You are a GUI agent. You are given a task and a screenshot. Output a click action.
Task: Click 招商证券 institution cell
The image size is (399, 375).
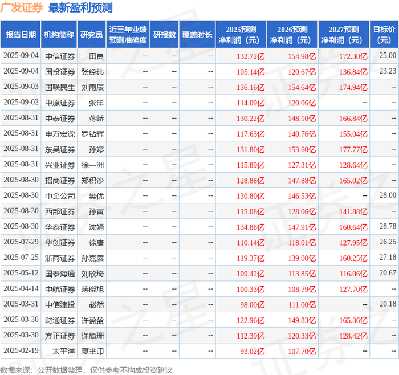coord(60,181)
